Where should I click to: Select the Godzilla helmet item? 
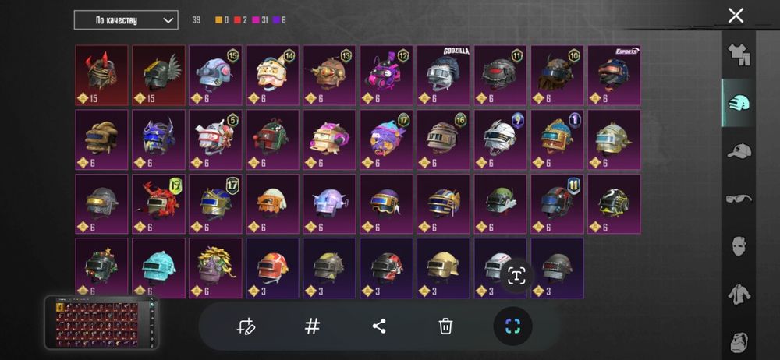(443, 75)
